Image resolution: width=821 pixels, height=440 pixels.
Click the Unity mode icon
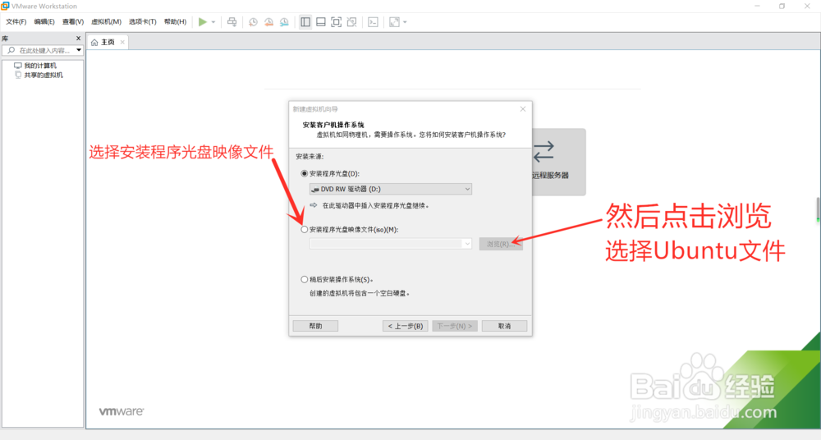(352, 22)
